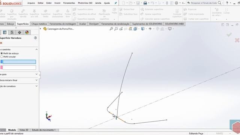Viewport: 240px width, 135px height.
Task: Select the Perfil circular radio button
Action: (x=1, y=57)
